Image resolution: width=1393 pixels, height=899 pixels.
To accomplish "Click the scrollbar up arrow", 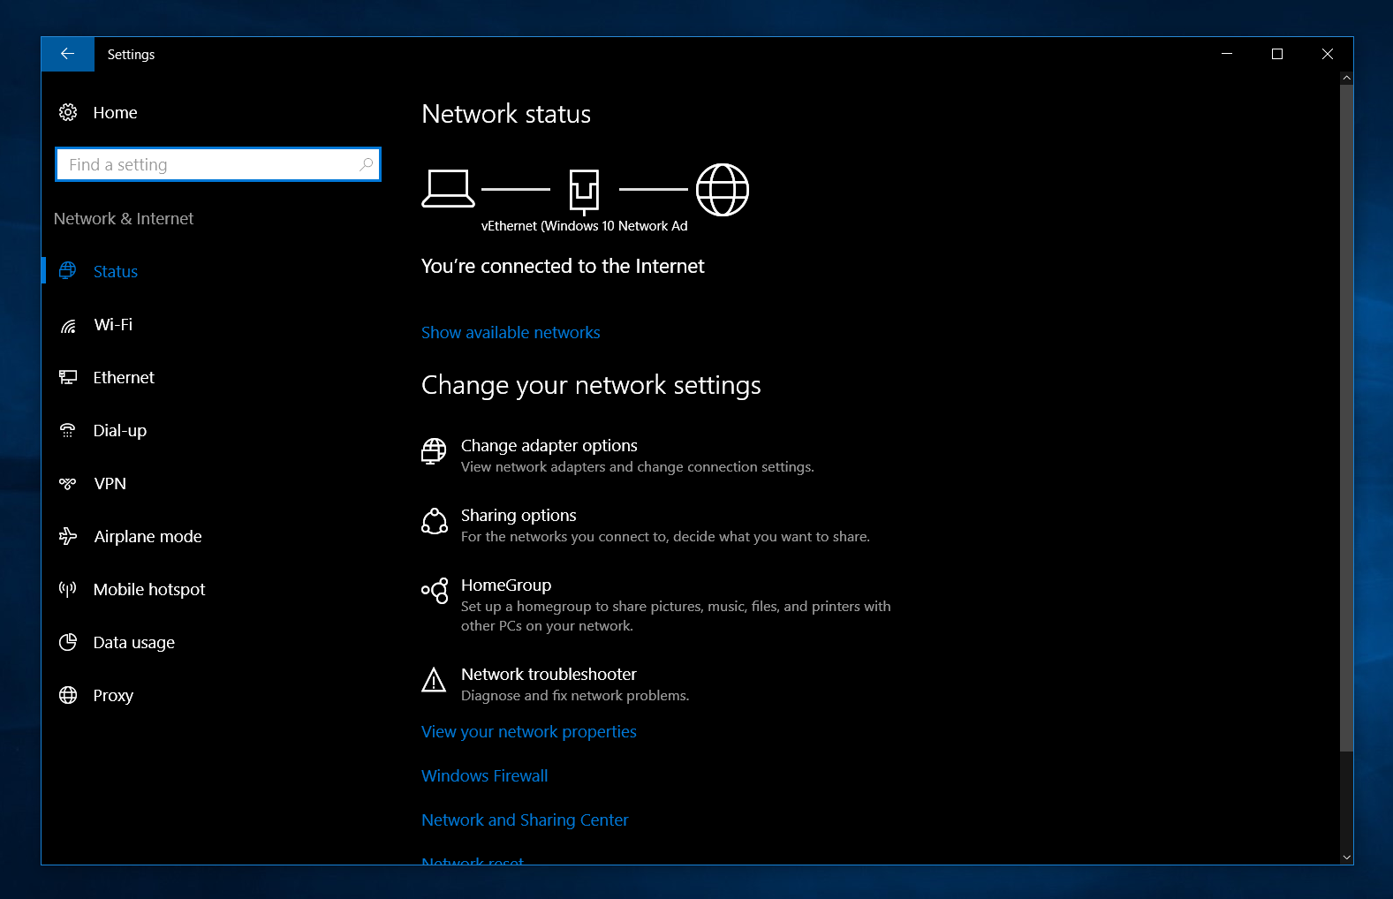I will click(x=1346, y=78).
